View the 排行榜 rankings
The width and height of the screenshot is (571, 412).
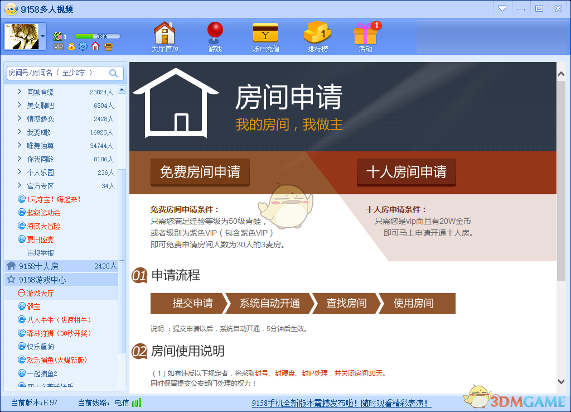click(x=317, y=36)
